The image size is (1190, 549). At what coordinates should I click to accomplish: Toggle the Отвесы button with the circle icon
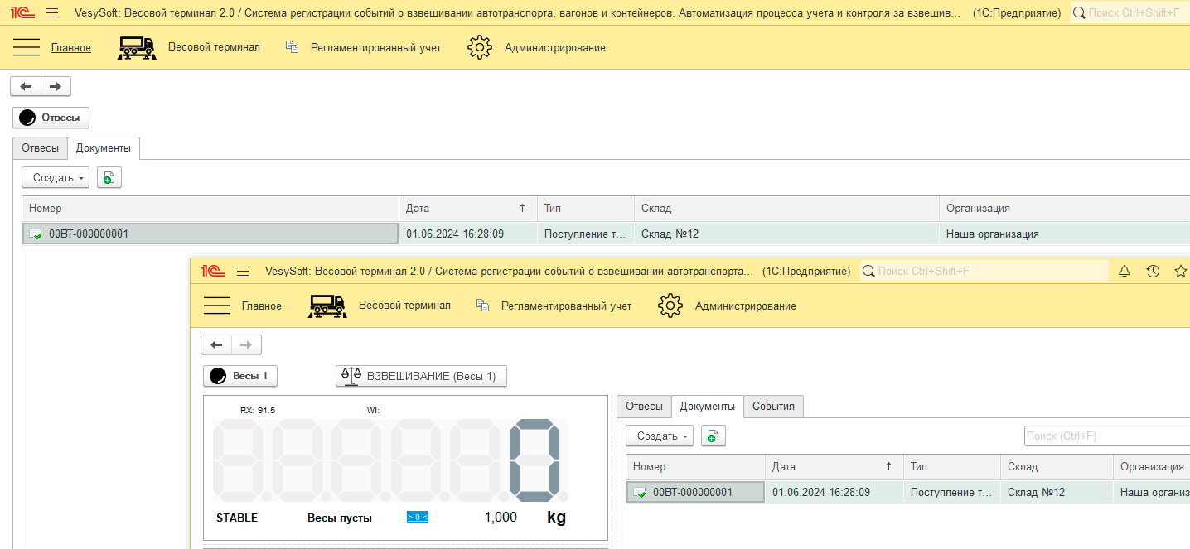(51, 118)
